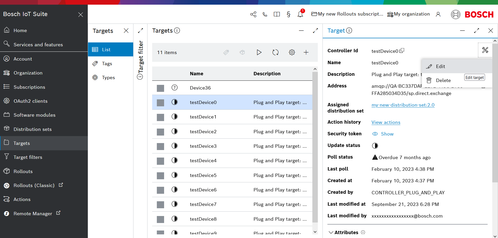Image resolution: width=498 pixels, height=238 pixels.
Task: Click the share icon in header
Action: tap(253, 14)
